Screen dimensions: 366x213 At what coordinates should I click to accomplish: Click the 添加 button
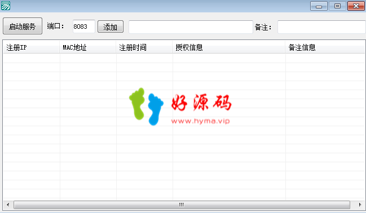click(111, 26)
